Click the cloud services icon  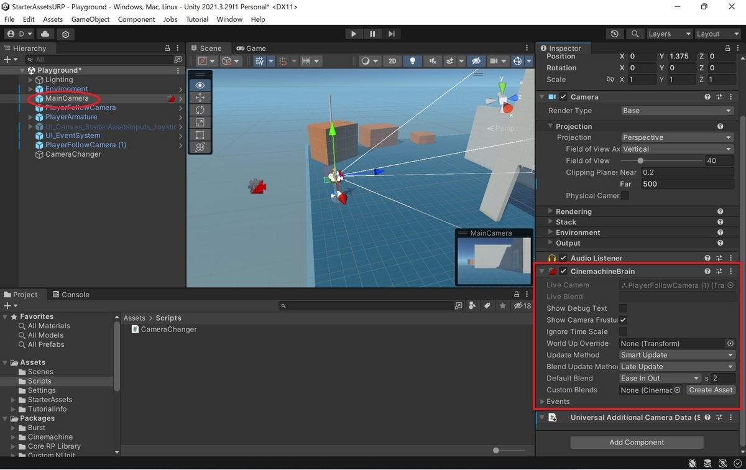point(46,34)
